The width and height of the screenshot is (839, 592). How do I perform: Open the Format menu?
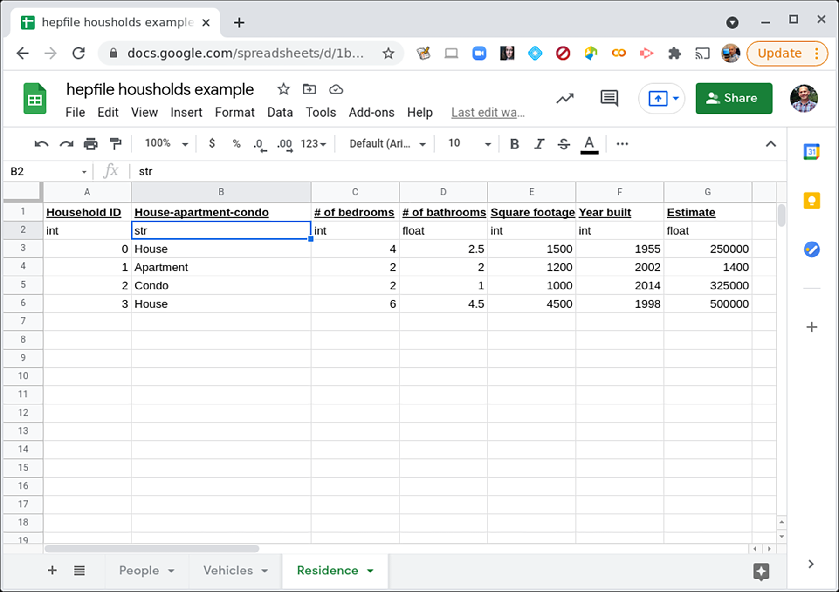point(235,113)
